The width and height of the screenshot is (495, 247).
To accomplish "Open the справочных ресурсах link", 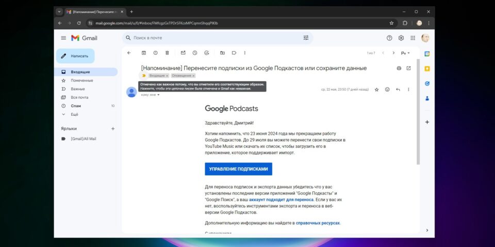I will pos(318,223).
